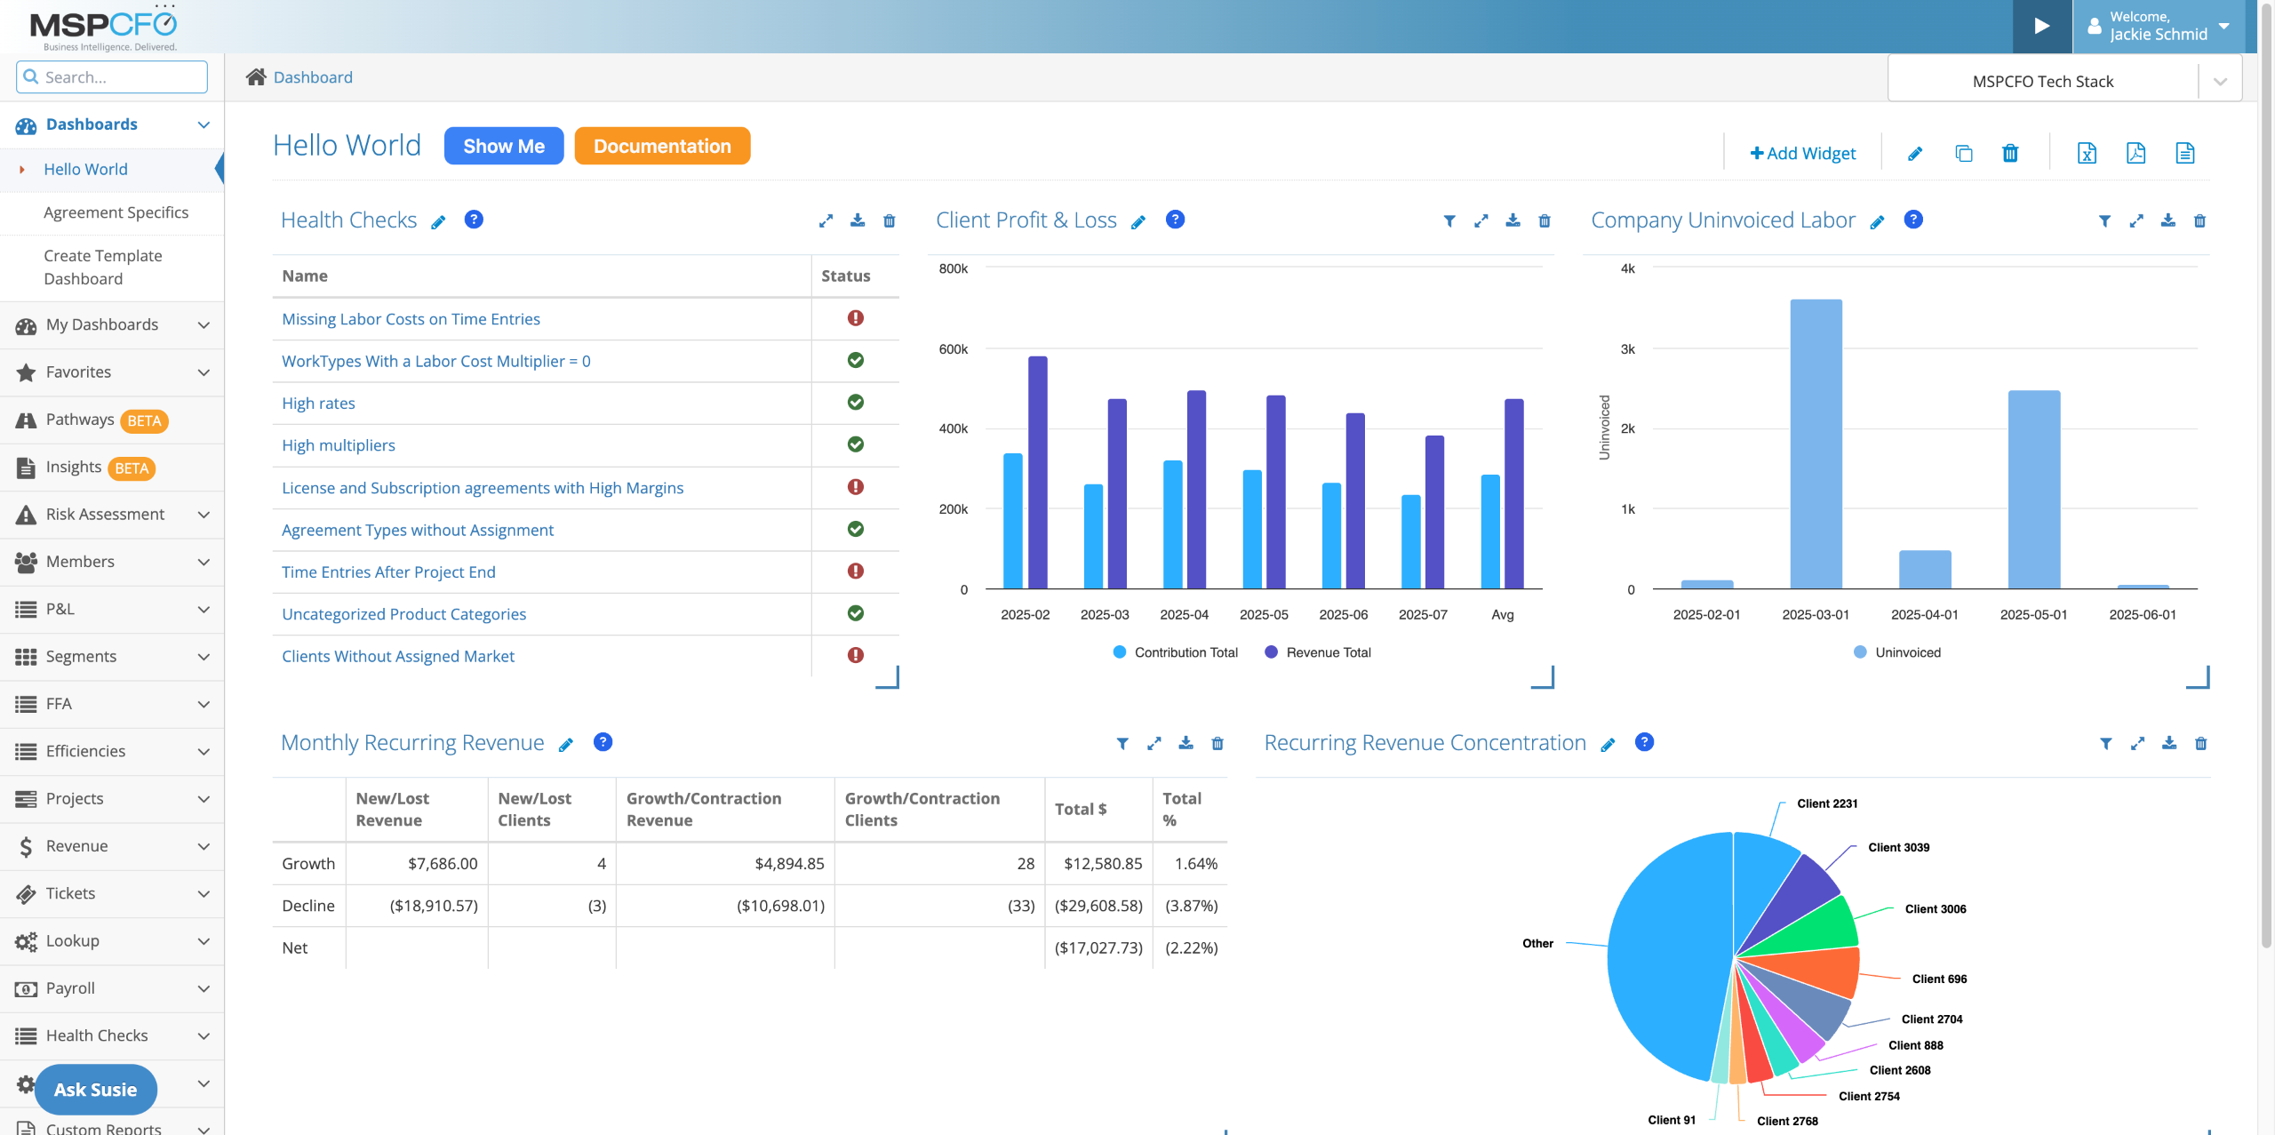
Task: Open Missing Labor Costs on Time Entries link
Action: (411, 319)
